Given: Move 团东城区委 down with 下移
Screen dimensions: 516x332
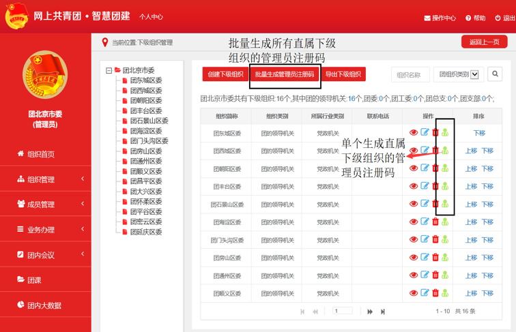Looking at the screenshot, I should coord(479,133).
